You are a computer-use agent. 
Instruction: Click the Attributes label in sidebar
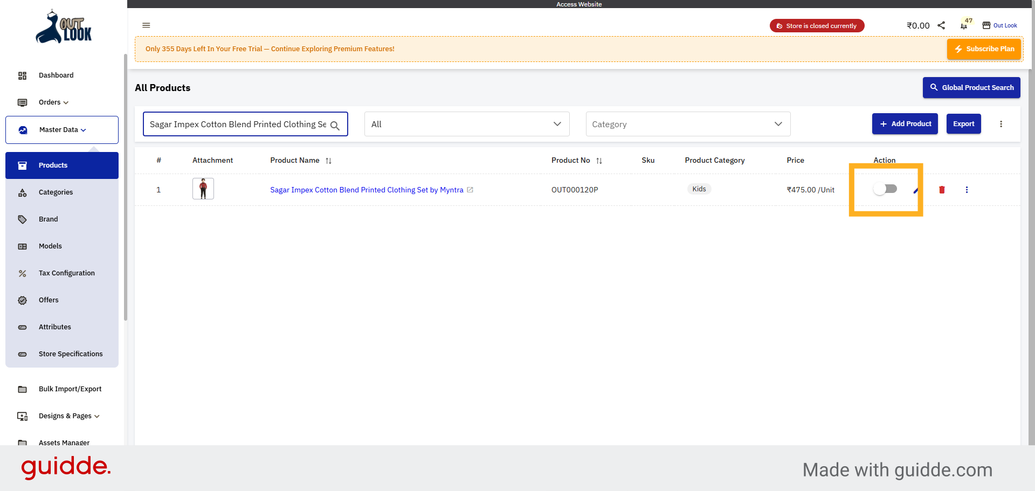tap(55, 327)
